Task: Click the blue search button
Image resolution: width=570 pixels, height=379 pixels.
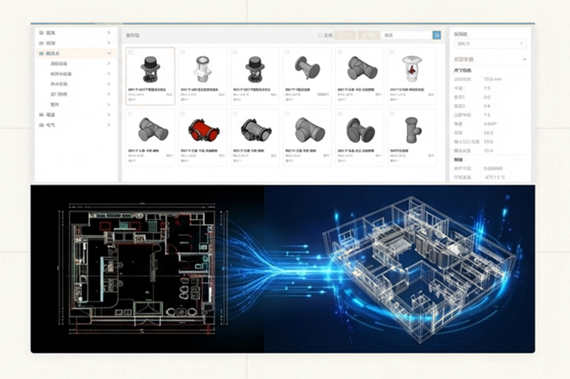Action: tap(437, 35)
